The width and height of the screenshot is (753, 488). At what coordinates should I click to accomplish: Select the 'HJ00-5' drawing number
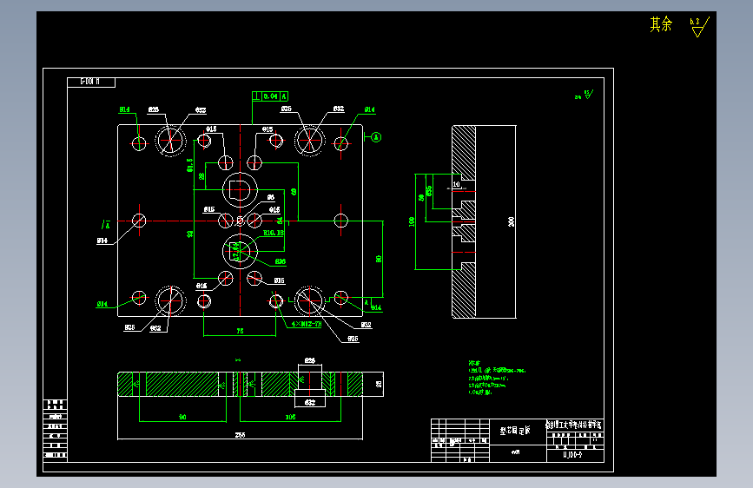(572, 455)
